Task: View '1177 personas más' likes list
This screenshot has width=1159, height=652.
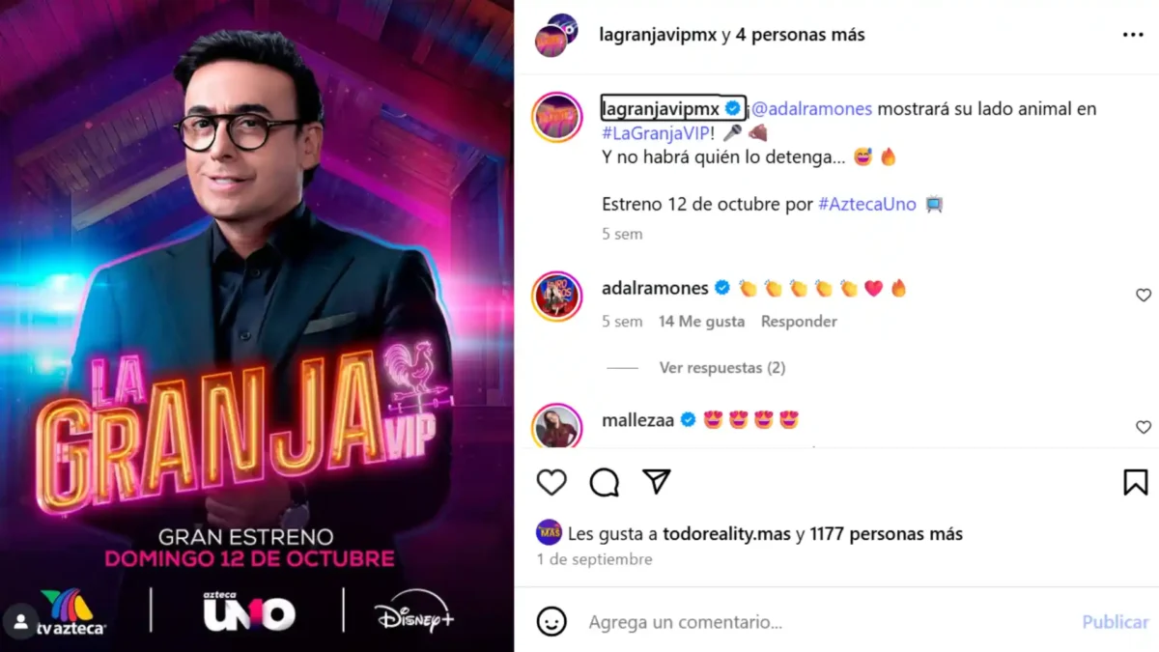Action: click(x=886, y=533)
